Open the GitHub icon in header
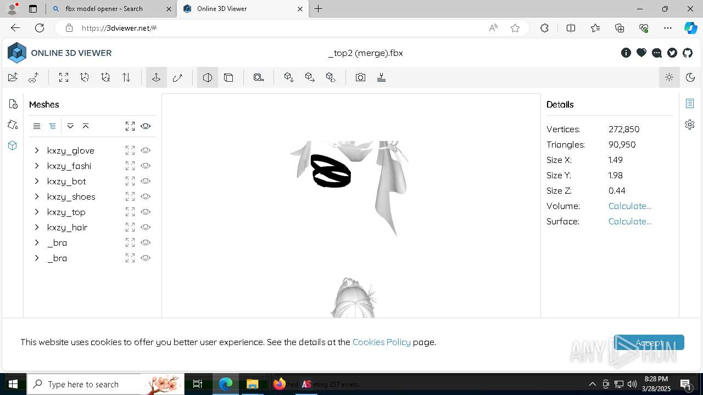Viewport: 703px width, 395px height. 688,53
